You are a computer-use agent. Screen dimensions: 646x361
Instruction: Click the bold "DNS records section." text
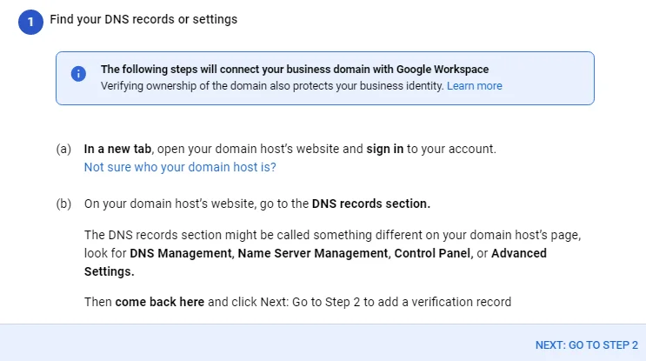coord(370,204)
